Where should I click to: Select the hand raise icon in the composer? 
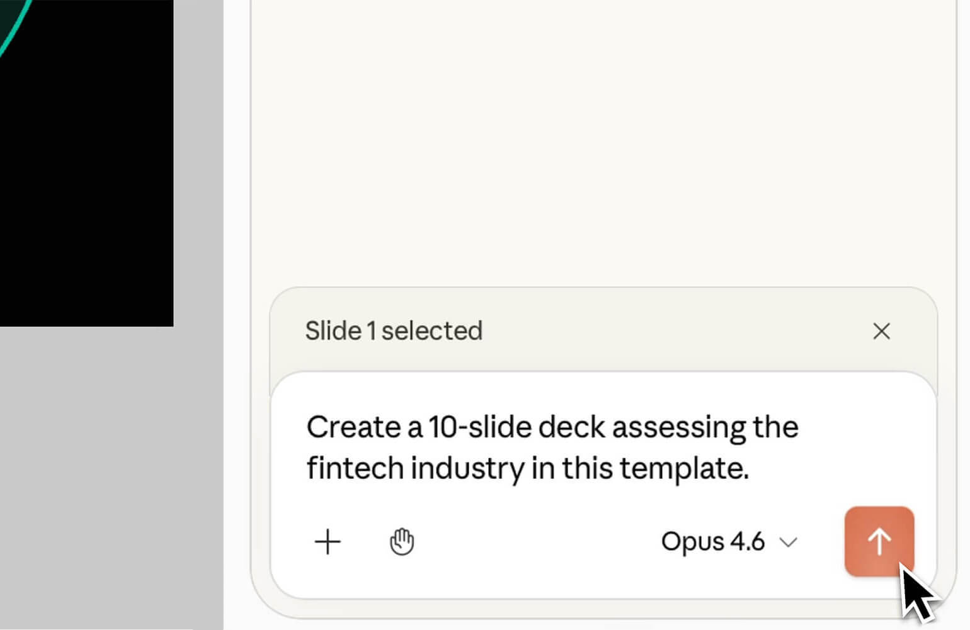click(402, 541)
